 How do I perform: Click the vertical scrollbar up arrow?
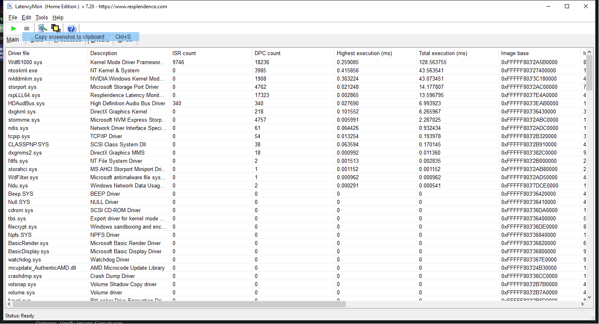point(589,52)
